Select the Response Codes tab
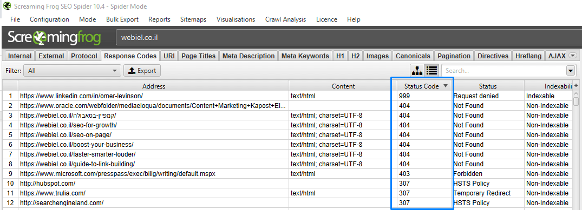Viewport: 582px width, 210px height. tap(130, 56)
